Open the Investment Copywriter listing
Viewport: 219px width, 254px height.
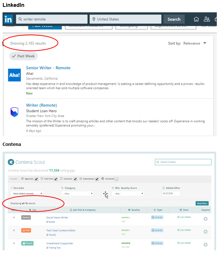point(60,243)
